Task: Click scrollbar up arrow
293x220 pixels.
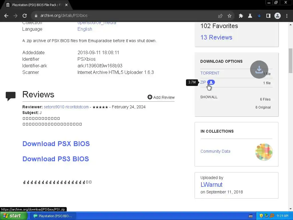Action: click(290, 25)
